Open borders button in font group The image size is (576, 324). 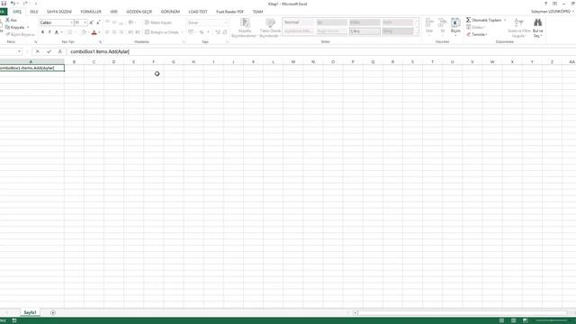(x=70, y=32)
